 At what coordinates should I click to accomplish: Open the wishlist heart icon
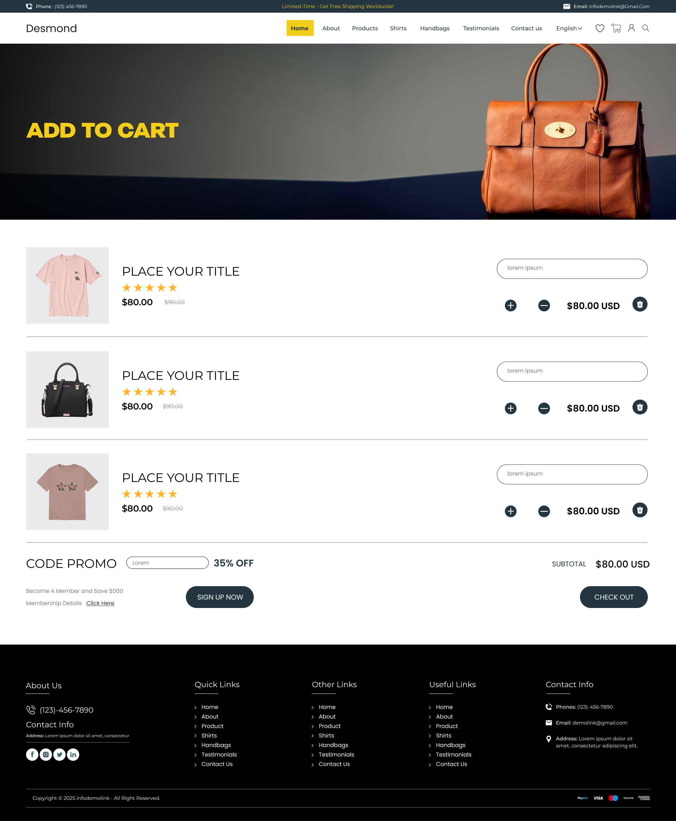tap(600, 28)
